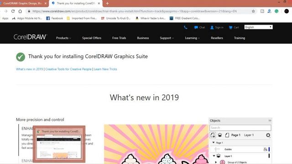Click the gear settings icon in Objects panel
The height and width of the screenshot is (164, 292).
pyautogui.click(x=268, y=135)
